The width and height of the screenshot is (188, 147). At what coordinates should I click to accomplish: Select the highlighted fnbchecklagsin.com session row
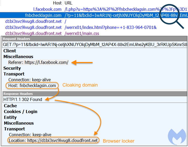coord(43,16)
